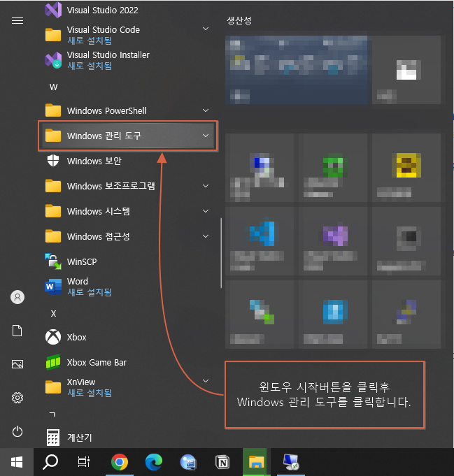Expand the Windows 관리 도구 chevron
This screenshot has width=454, height=476.
point(206,136)
